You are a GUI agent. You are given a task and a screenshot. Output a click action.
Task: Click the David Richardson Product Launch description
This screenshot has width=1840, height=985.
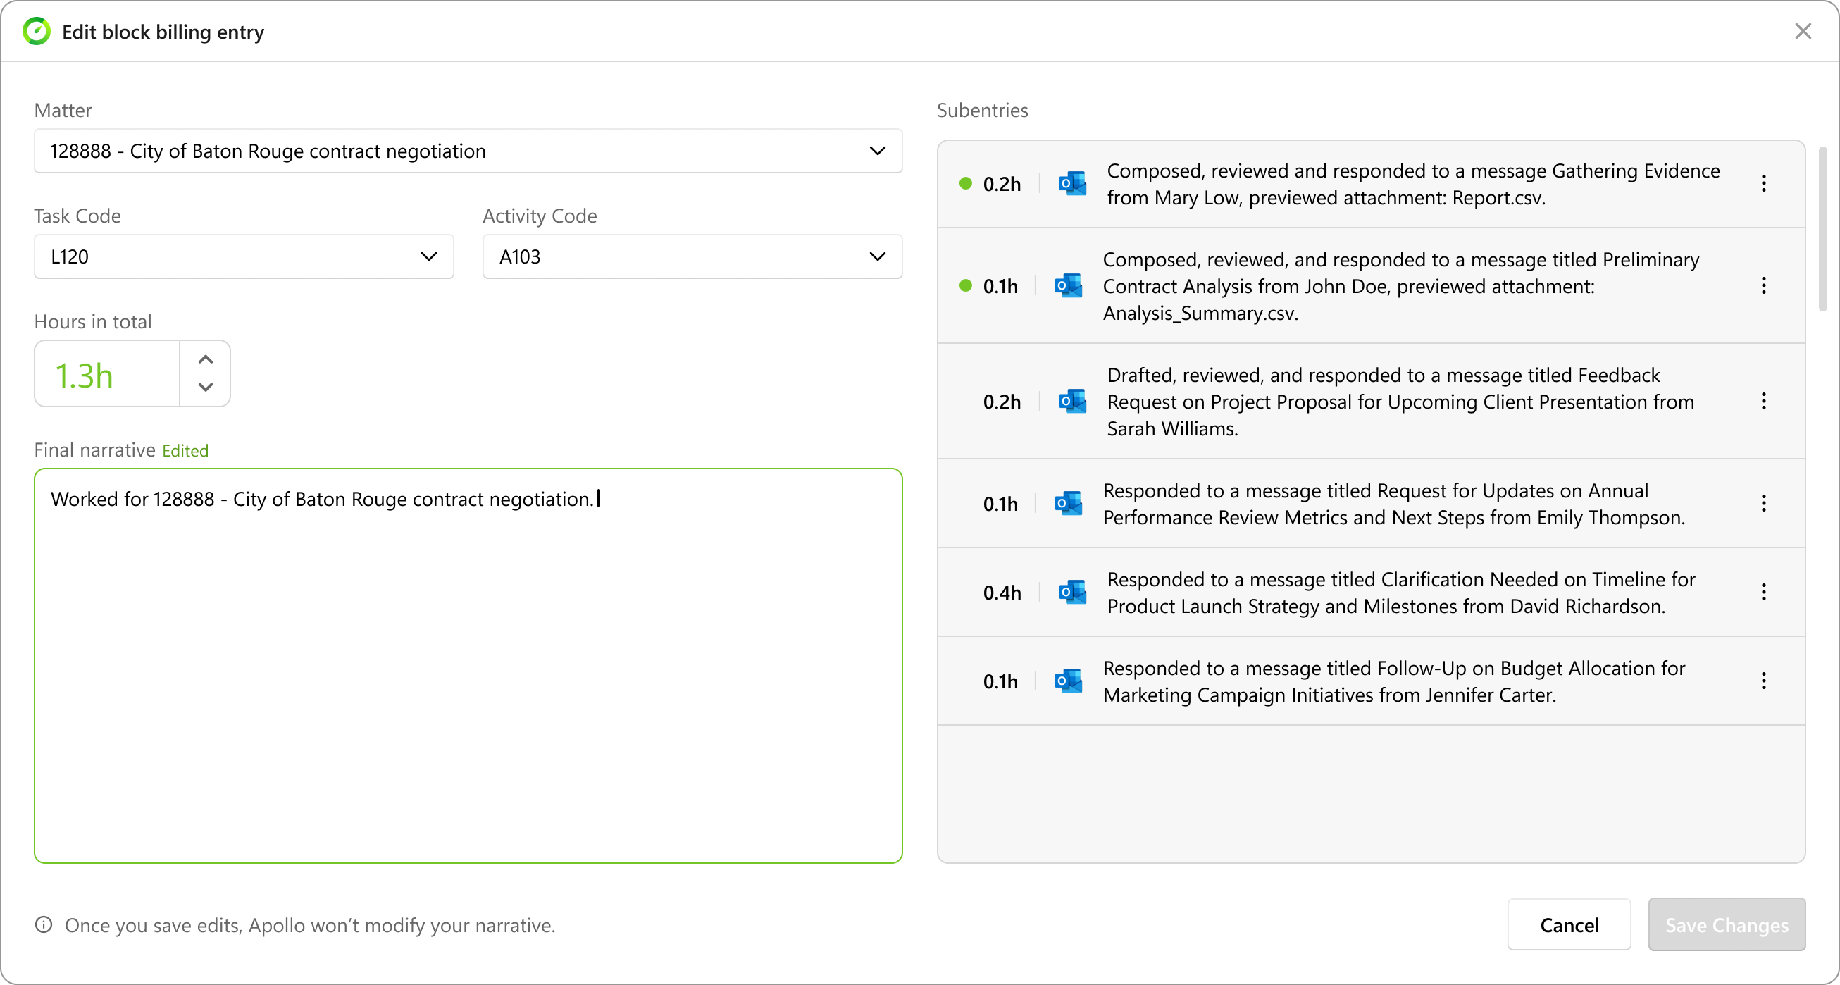(1400, 593)
